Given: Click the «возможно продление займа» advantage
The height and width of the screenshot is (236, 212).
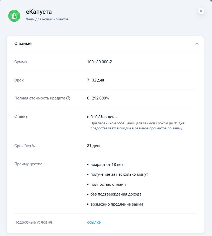Looking at the screenshot, I should tap(117, 204).
